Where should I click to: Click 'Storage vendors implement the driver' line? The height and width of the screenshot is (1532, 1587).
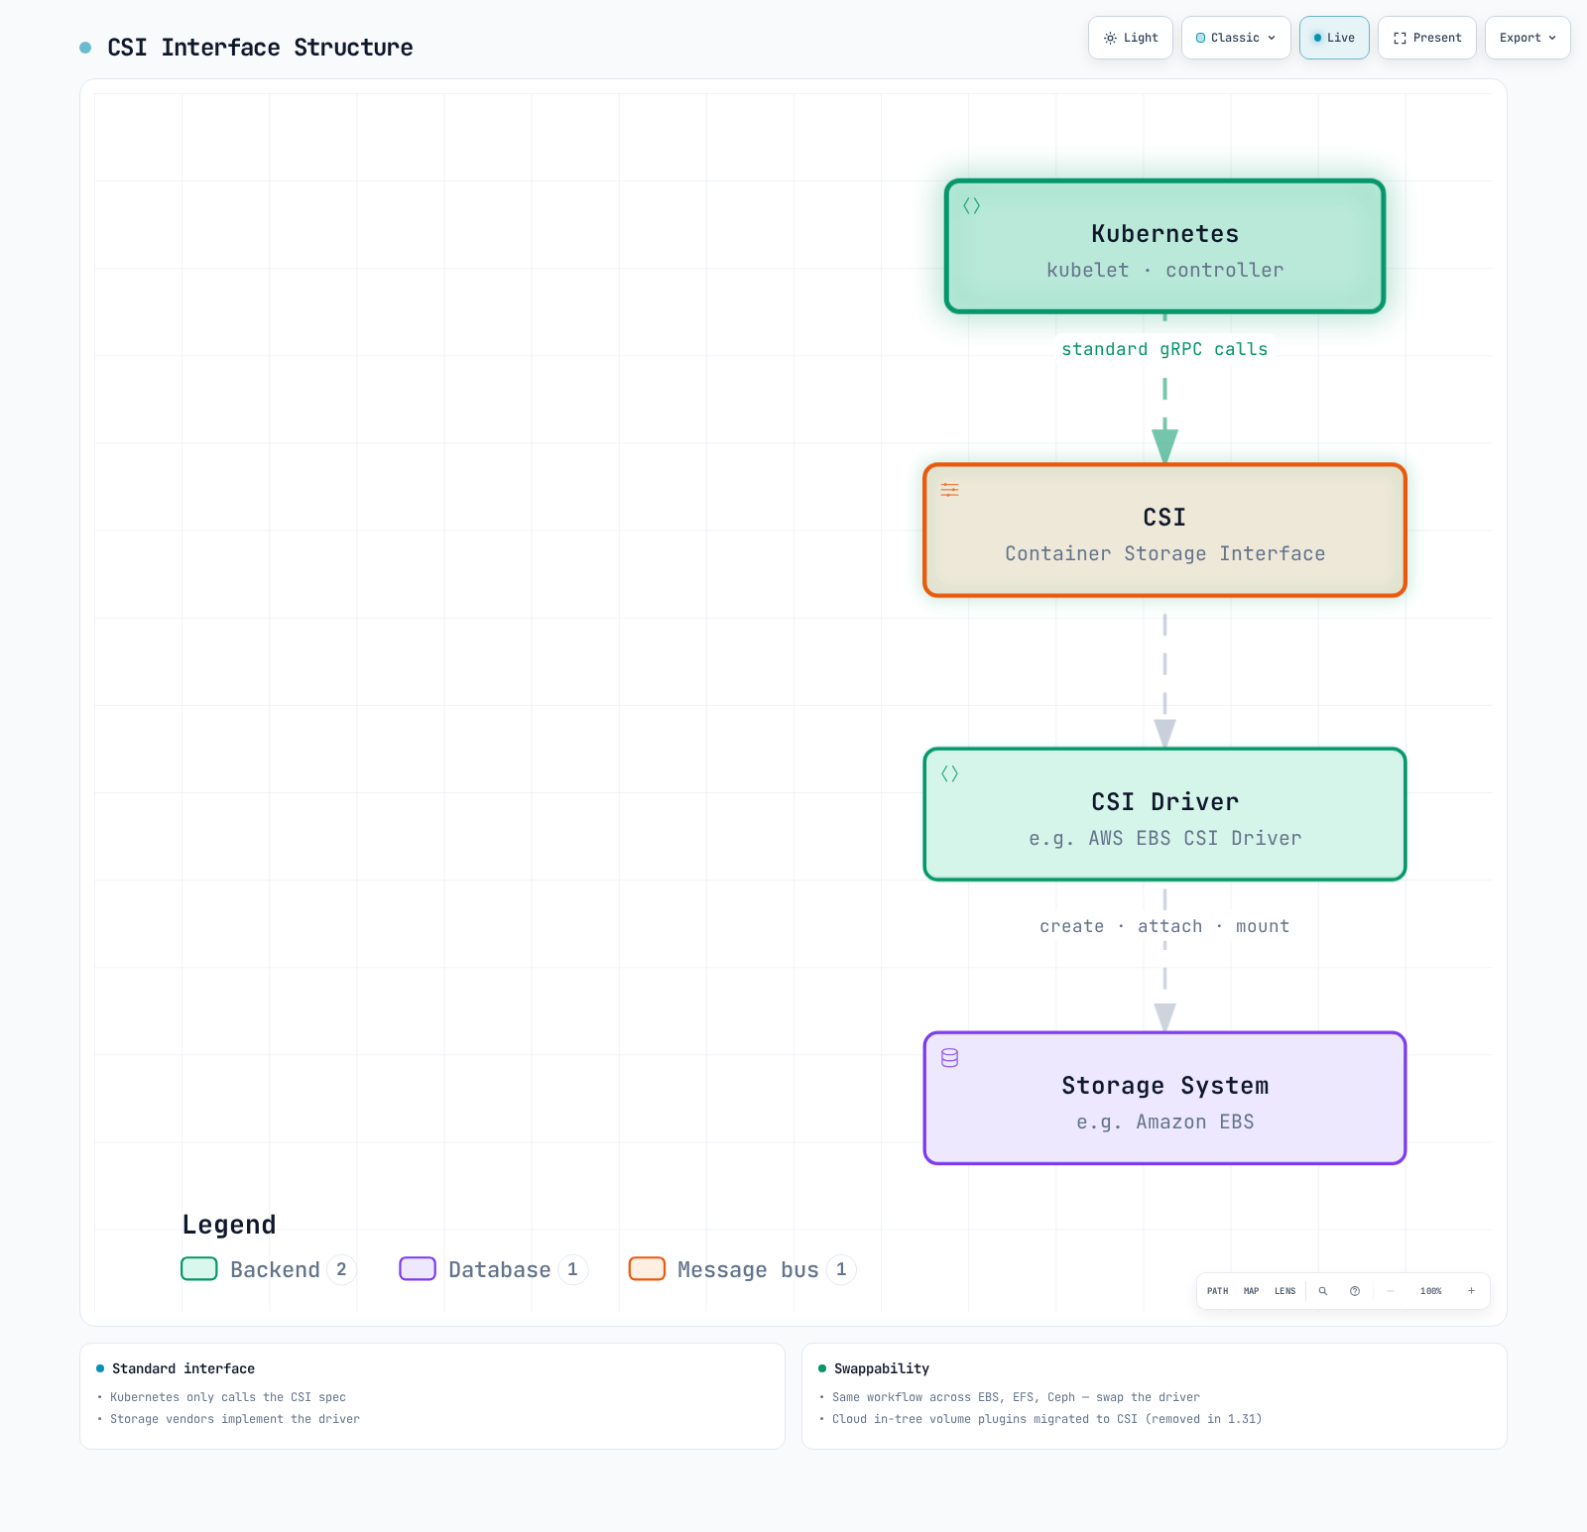(x=235, y=1419)
